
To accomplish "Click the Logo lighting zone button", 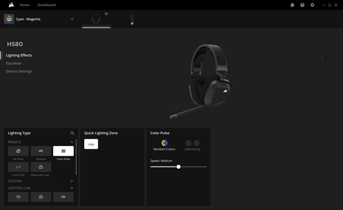I will pos(91,144).
